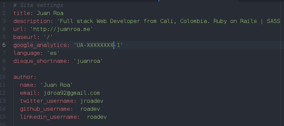Click line number 6 in the gutter
Screen dimensions: 284x126
[4, 45]
